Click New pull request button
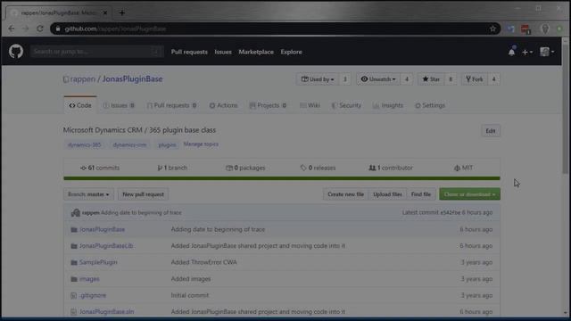The image size is (571, 321). [x=143, y=194]
